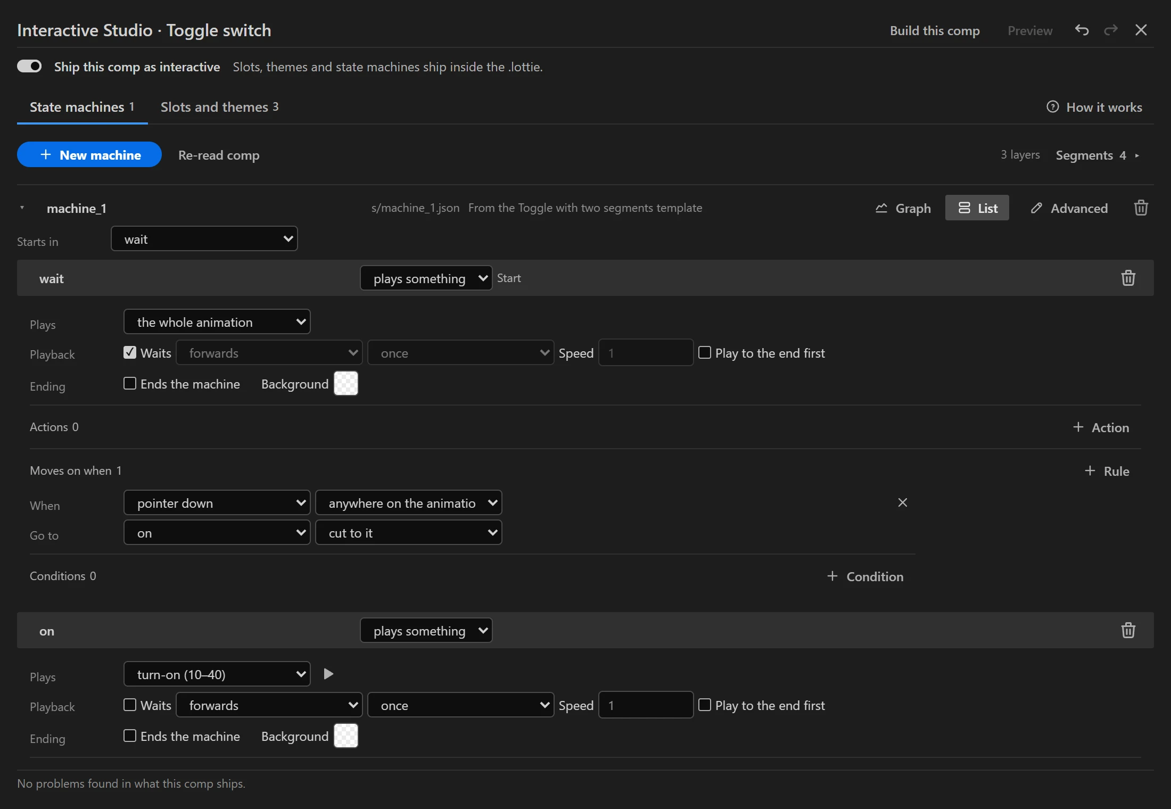Open the Slots and themes tab

coord(219,107)
